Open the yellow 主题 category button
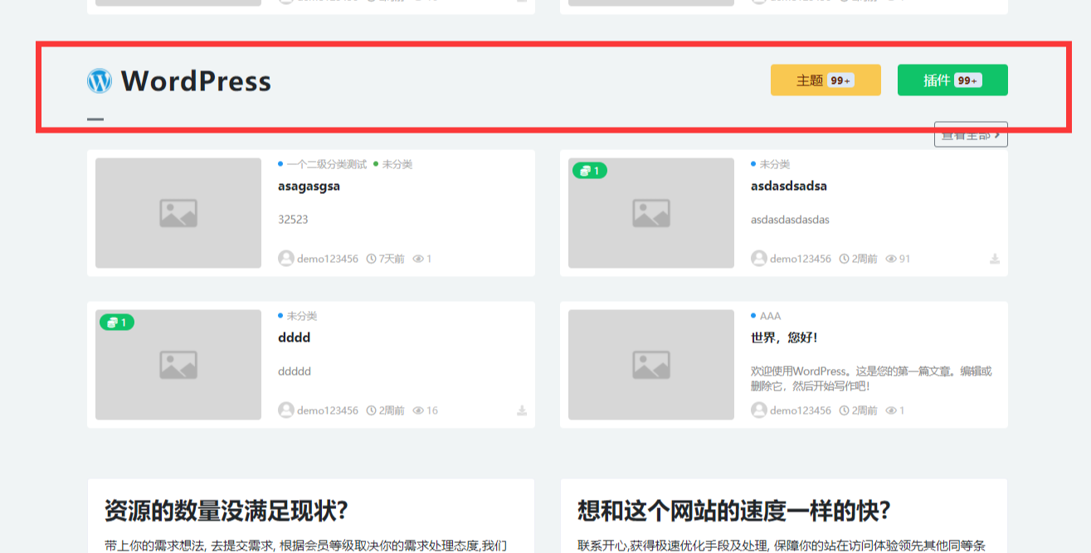1091x553 pixels. pyautogui.click(x=825, y=80)
